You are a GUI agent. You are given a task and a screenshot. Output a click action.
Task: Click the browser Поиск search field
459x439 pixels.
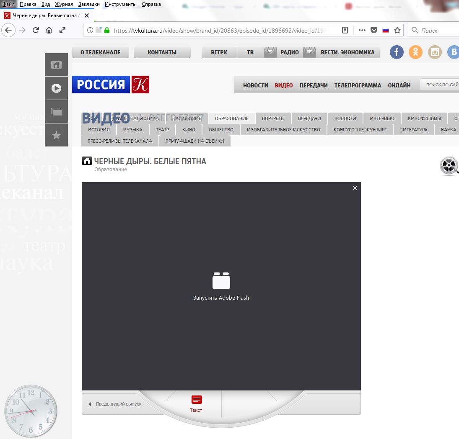434,30
